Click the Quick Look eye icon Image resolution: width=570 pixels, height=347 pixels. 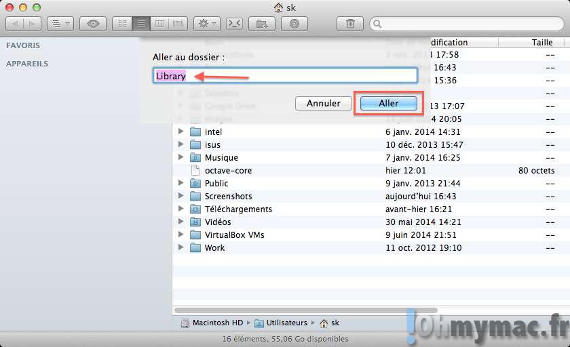(93, 24)
